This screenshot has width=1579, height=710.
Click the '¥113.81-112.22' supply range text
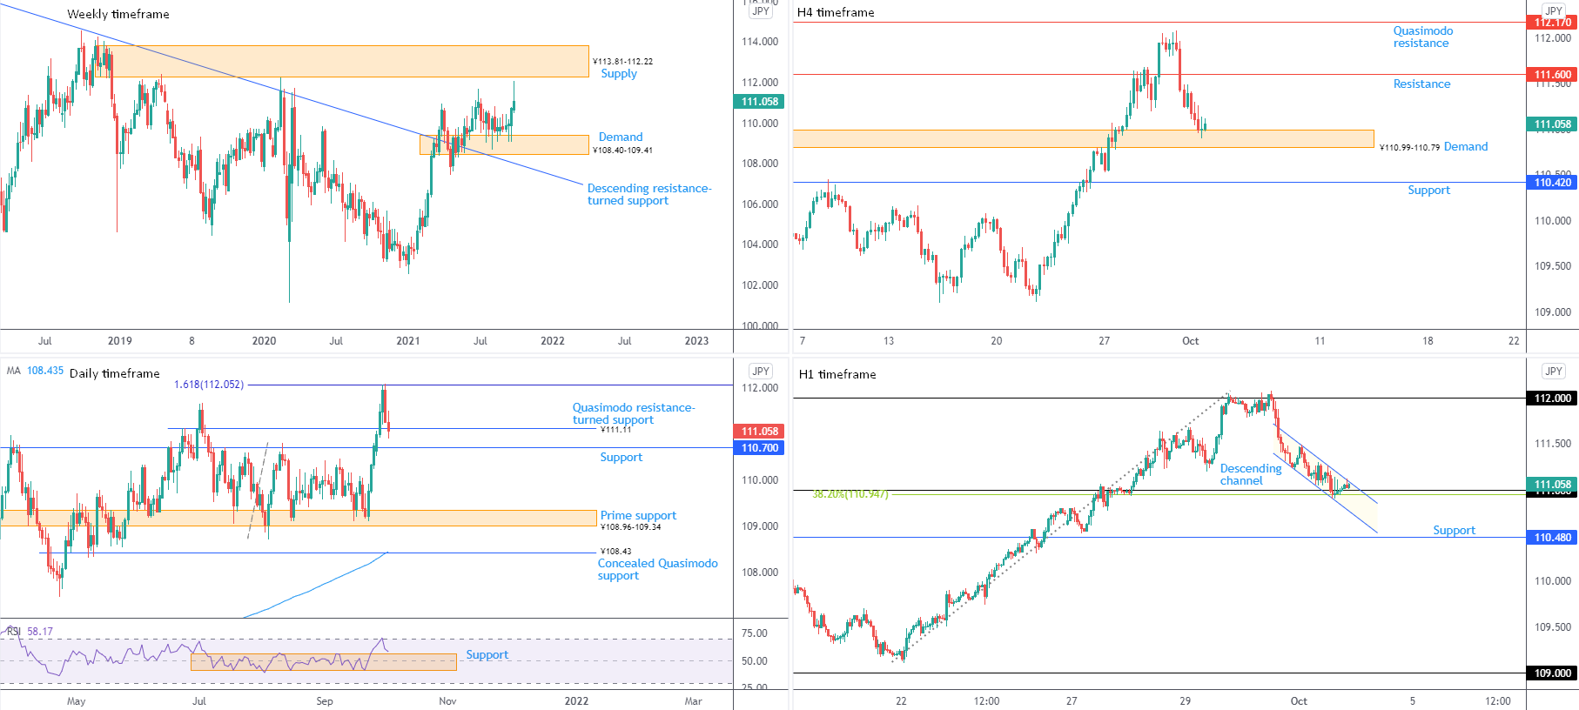(x=622, y=61)
